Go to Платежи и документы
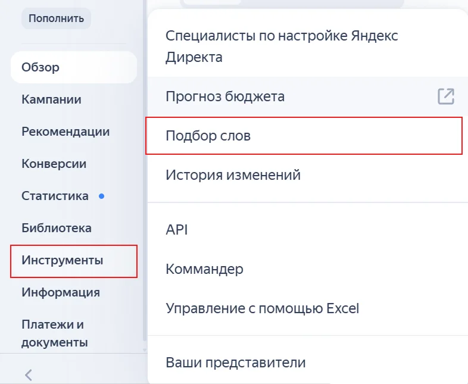The width and height of the screenshot is (468, 384). coord(54,333)
